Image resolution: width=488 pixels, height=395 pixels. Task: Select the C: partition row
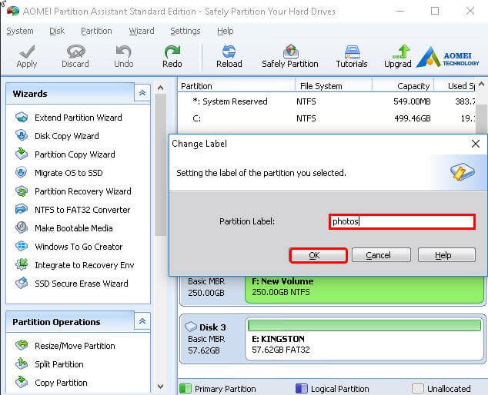327,118
